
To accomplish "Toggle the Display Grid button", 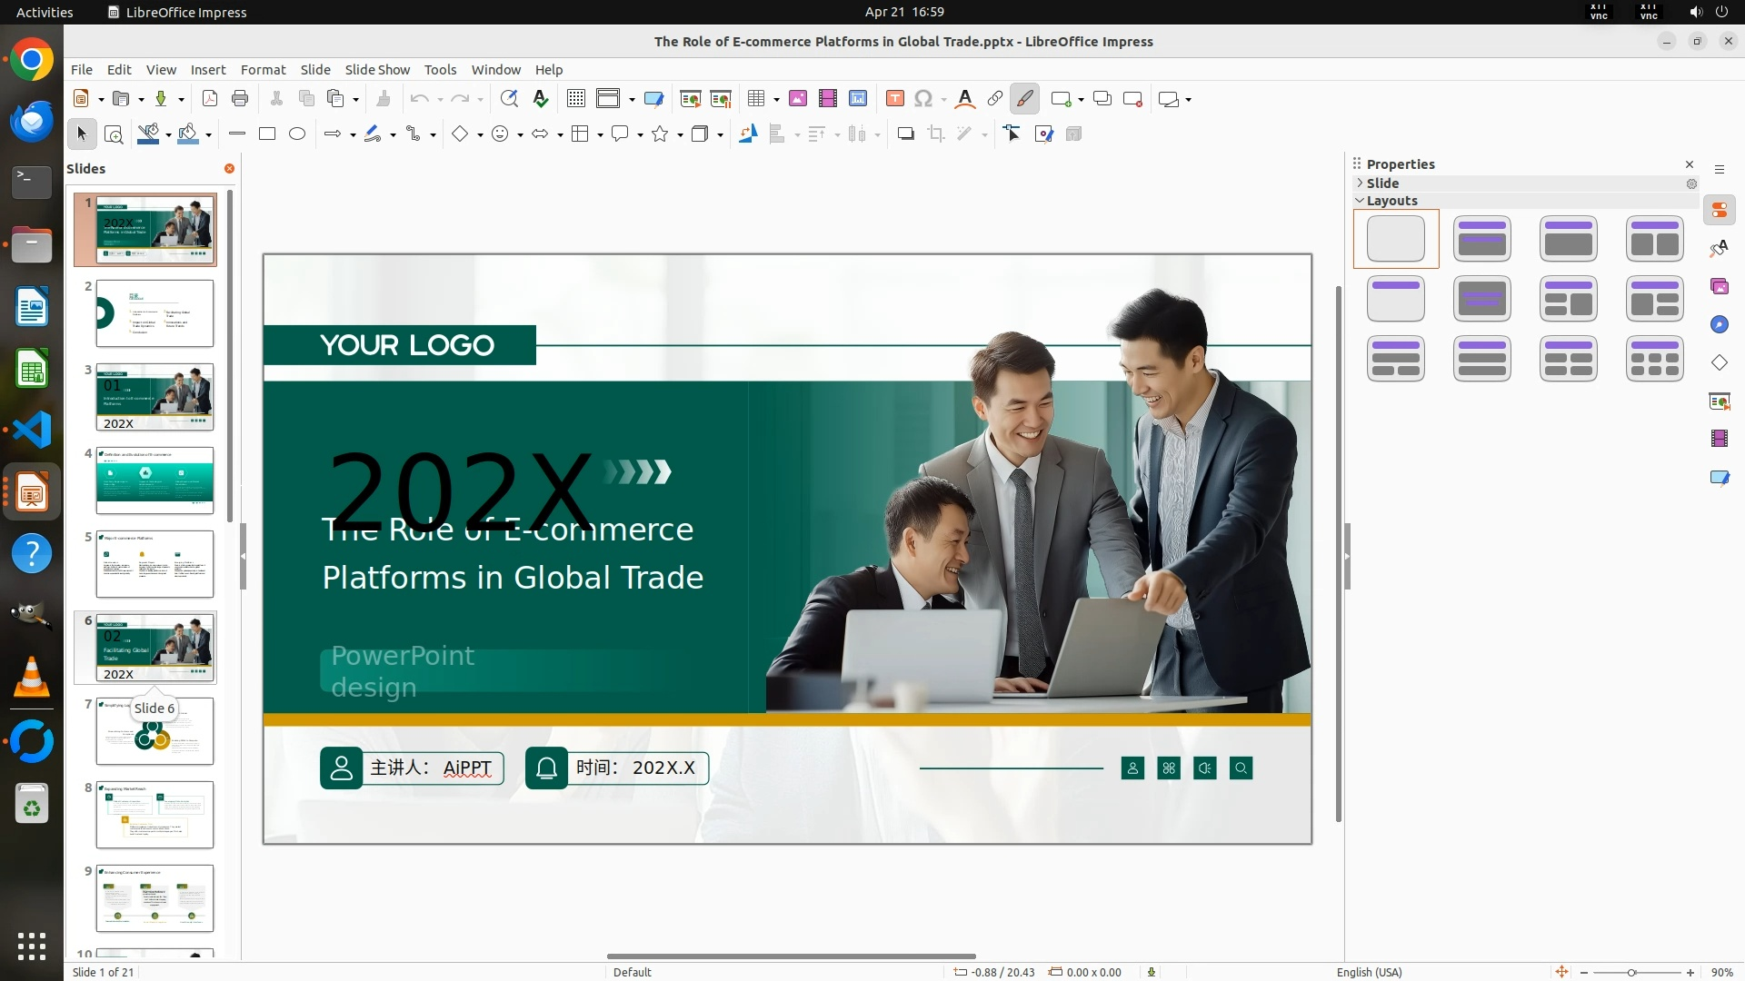I will (575, 99).
